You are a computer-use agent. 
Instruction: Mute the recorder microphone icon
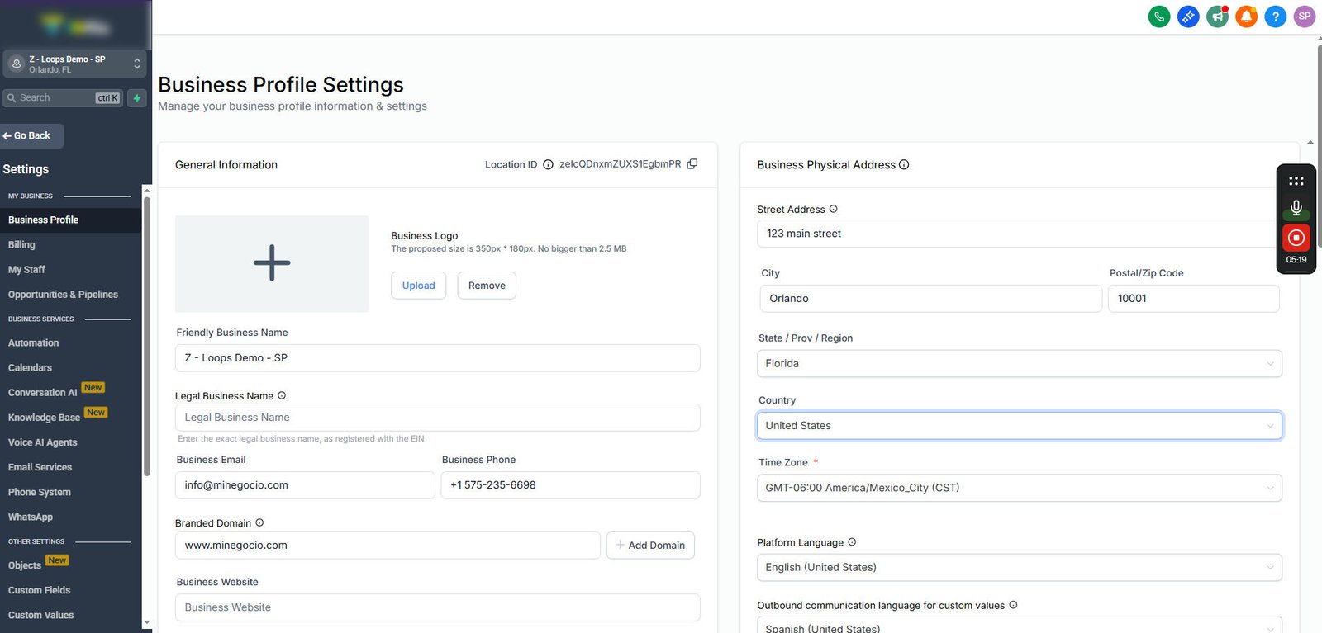[1296, 208]
